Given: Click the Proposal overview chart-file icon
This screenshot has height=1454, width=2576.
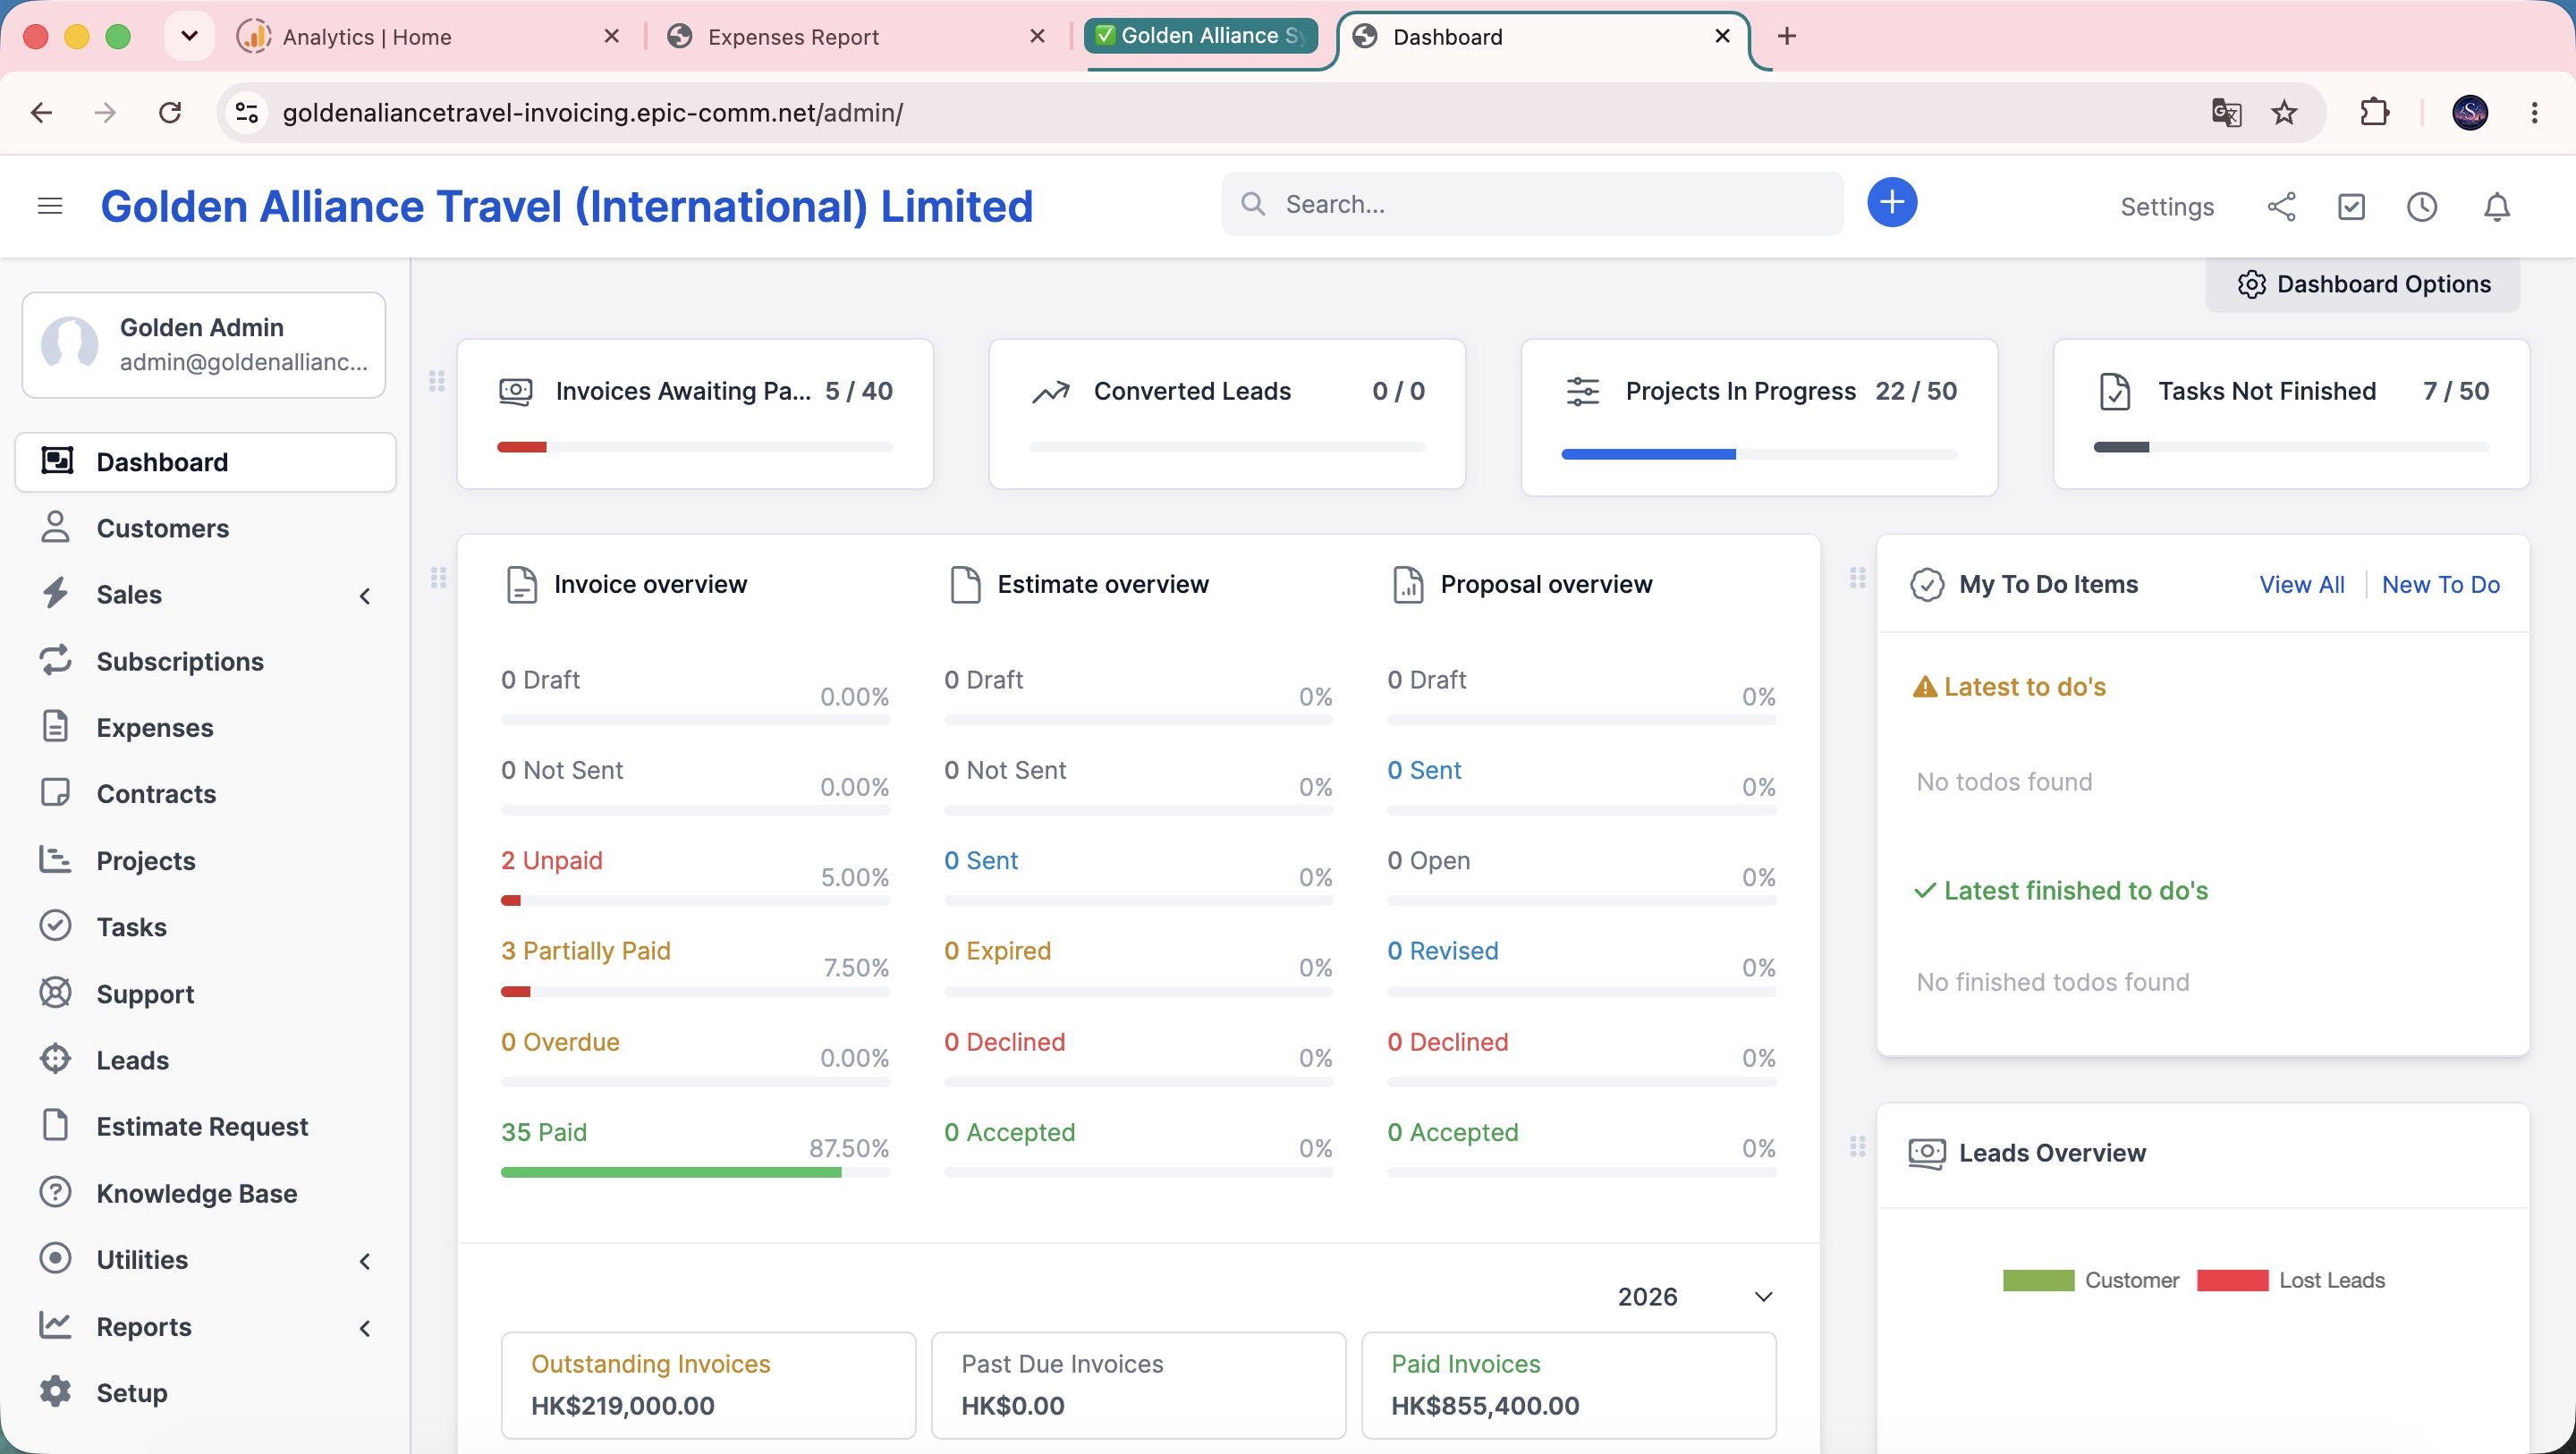Looking at the screenshot, I should [1408, 585].
